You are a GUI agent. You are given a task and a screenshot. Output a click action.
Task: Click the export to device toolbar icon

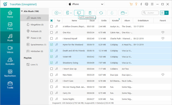pos(67,13)
